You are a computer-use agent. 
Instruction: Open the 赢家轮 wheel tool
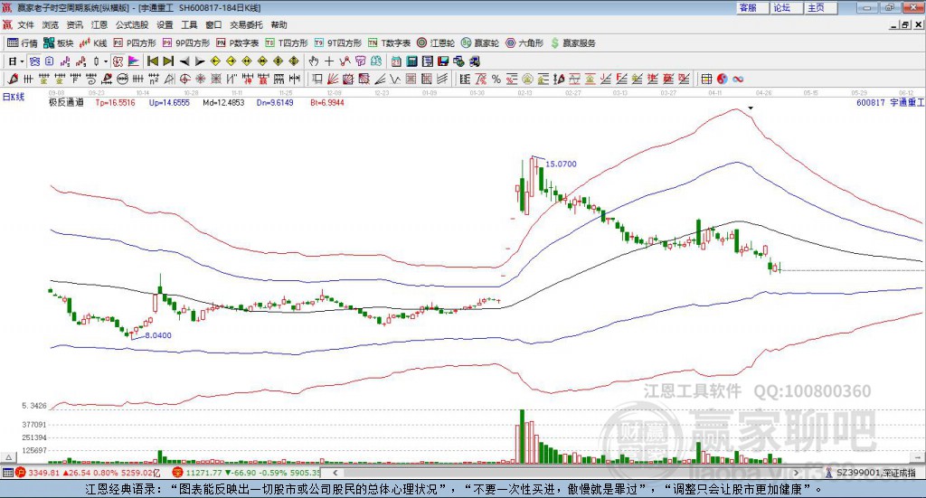point(479,43)
